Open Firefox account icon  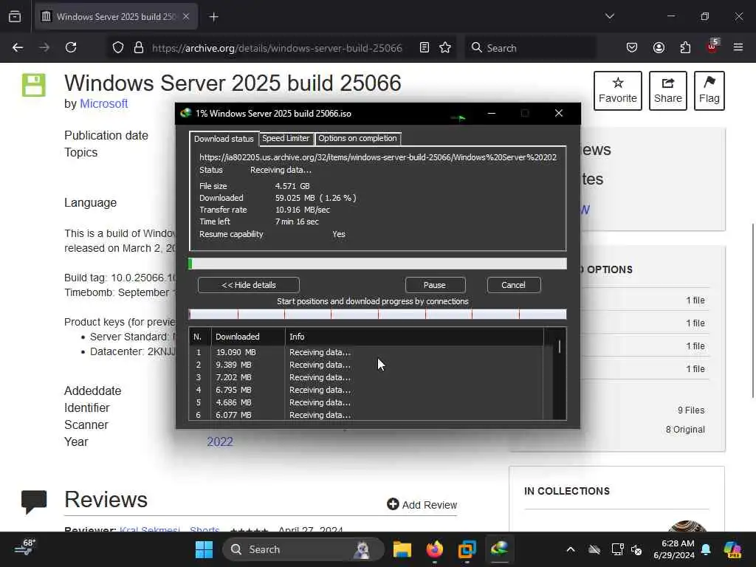(659, 48)
